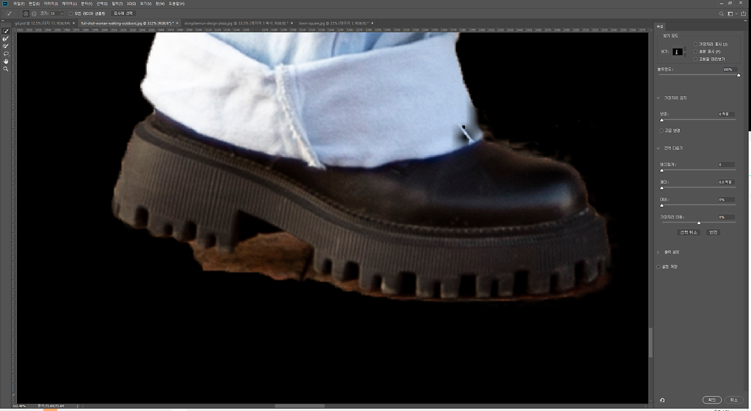Switch brush to add-to-selection plus mode
The image size is (751, 411).
coord(26,13)
